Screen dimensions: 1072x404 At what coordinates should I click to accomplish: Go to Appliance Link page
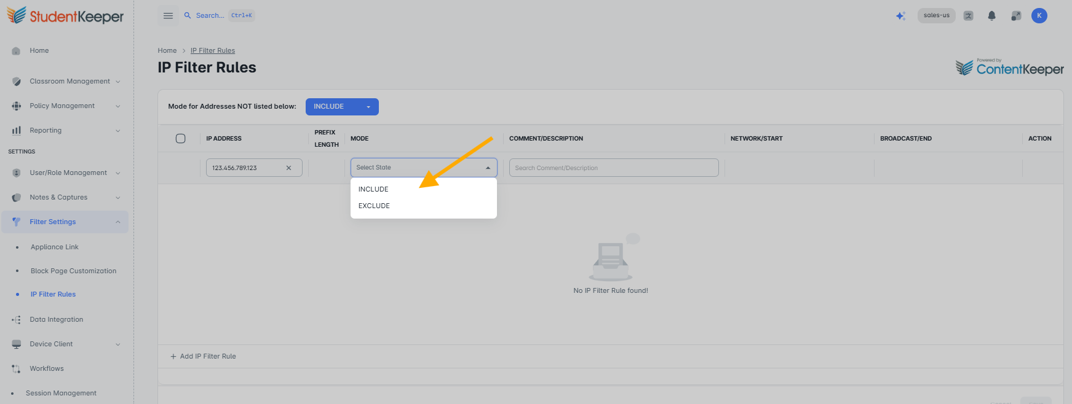point(55,247)
